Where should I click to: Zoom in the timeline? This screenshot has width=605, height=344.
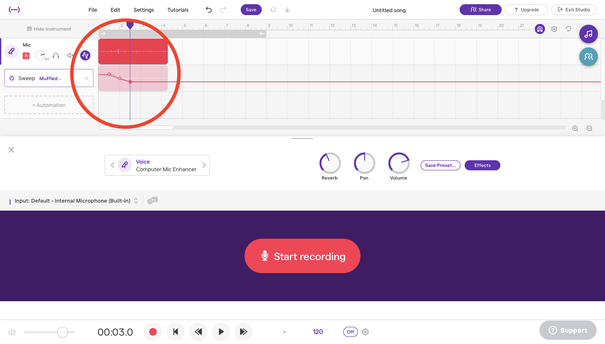tap(575, 128)
